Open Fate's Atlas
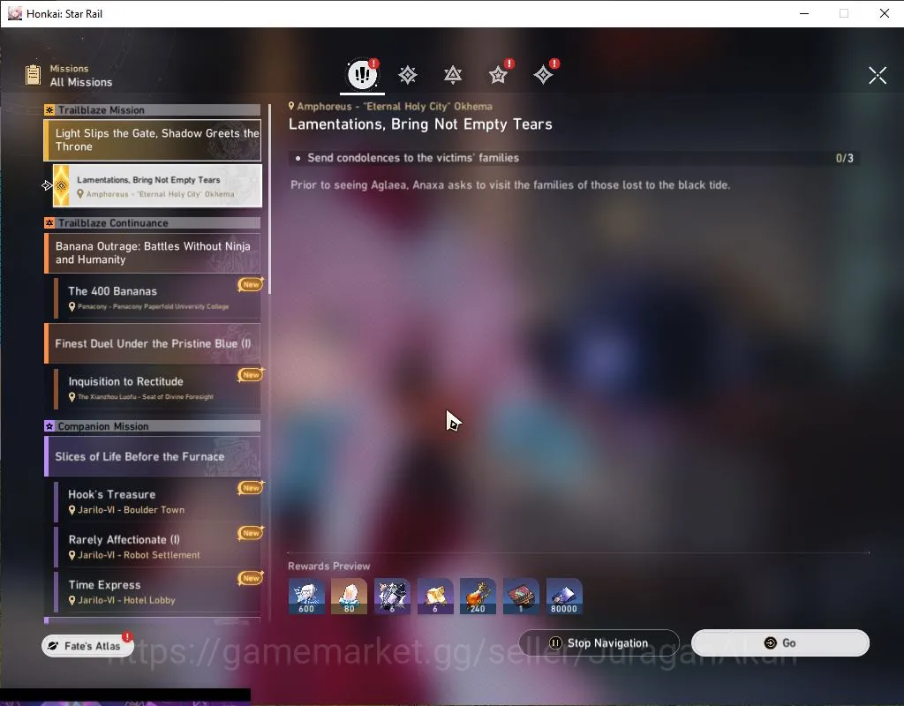 click(87, 646)
